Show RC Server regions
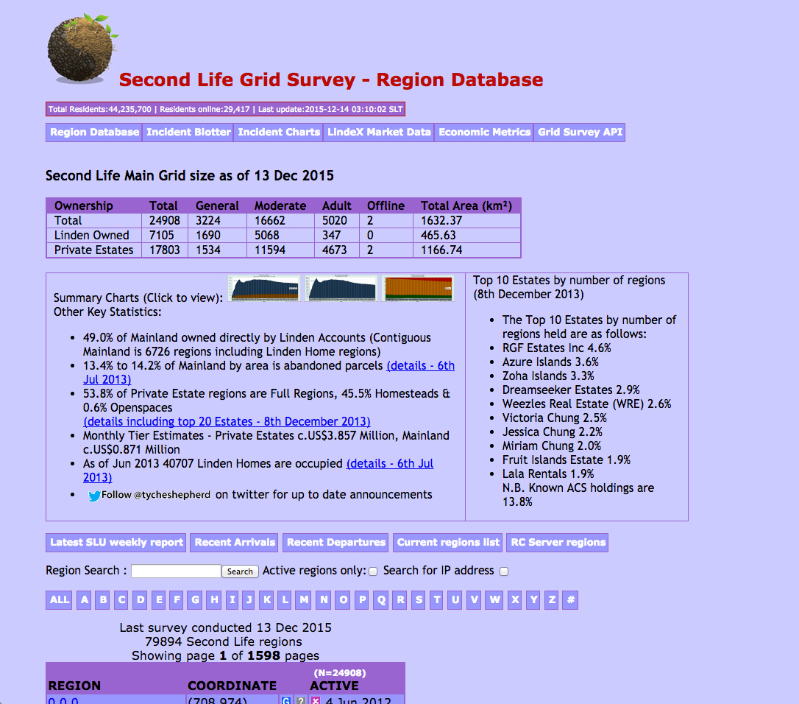Screen dimensions: 799x704 coord(558,543)
